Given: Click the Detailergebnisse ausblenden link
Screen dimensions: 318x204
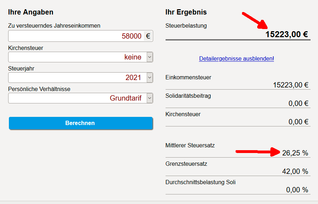Looking at the screenshot, I should pyautogui.click(x=236, y=59).
